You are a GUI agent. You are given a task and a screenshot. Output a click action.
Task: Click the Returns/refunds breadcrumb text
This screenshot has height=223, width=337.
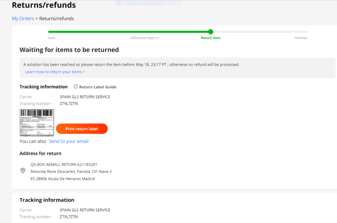pyautogui.click(x=56, y=19)
